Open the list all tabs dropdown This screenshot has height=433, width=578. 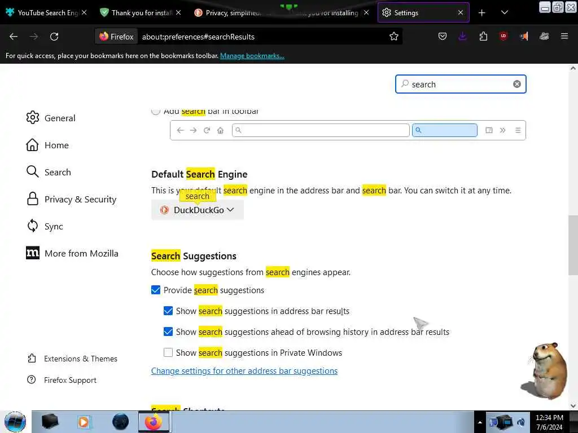505,13
